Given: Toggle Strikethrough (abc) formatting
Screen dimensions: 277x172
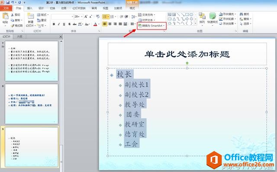Looking at the screenshot, I should pos(74,24).
